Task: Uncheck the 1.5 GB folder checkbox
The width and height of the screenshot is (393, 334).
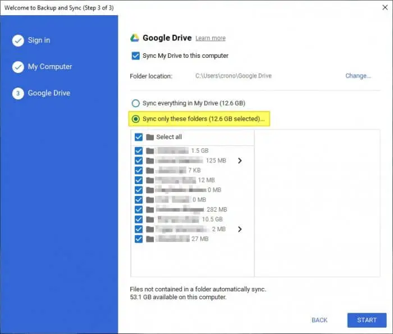Action: point(139,150)
